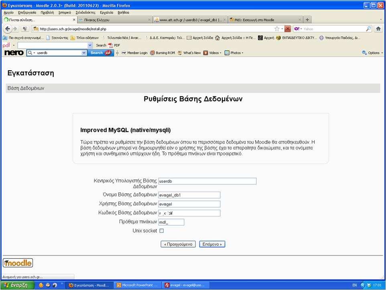
Task: Click the '« Προηγούμενο' button
Action: click(178, 244)
